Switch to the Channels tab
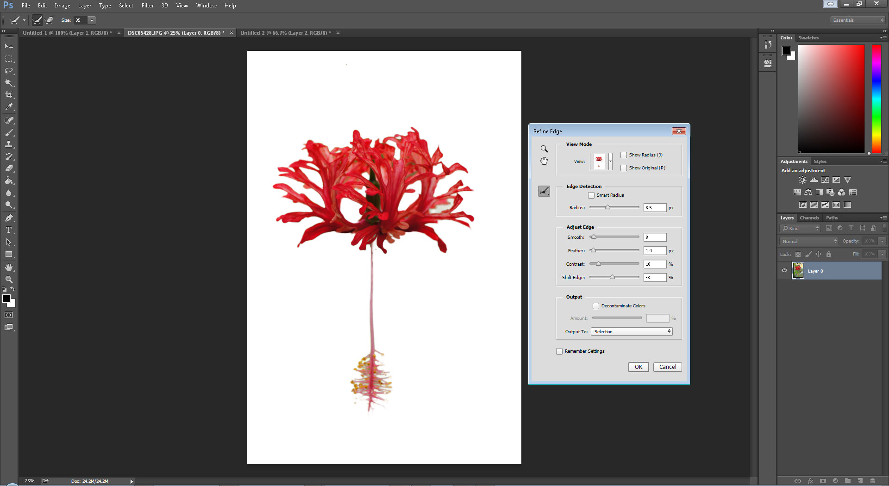Image resolution: width=889 pixels, height=486 pixels. click(809, 218)
